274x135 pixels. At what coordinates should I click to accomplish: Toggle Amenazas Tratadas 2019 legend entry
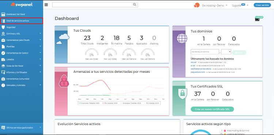click(x=130, y=103)
